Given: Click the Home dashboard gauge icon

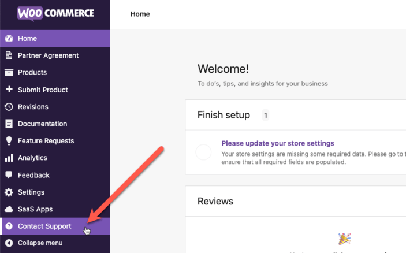Looking at the screenshot, I should click(9, 38).
